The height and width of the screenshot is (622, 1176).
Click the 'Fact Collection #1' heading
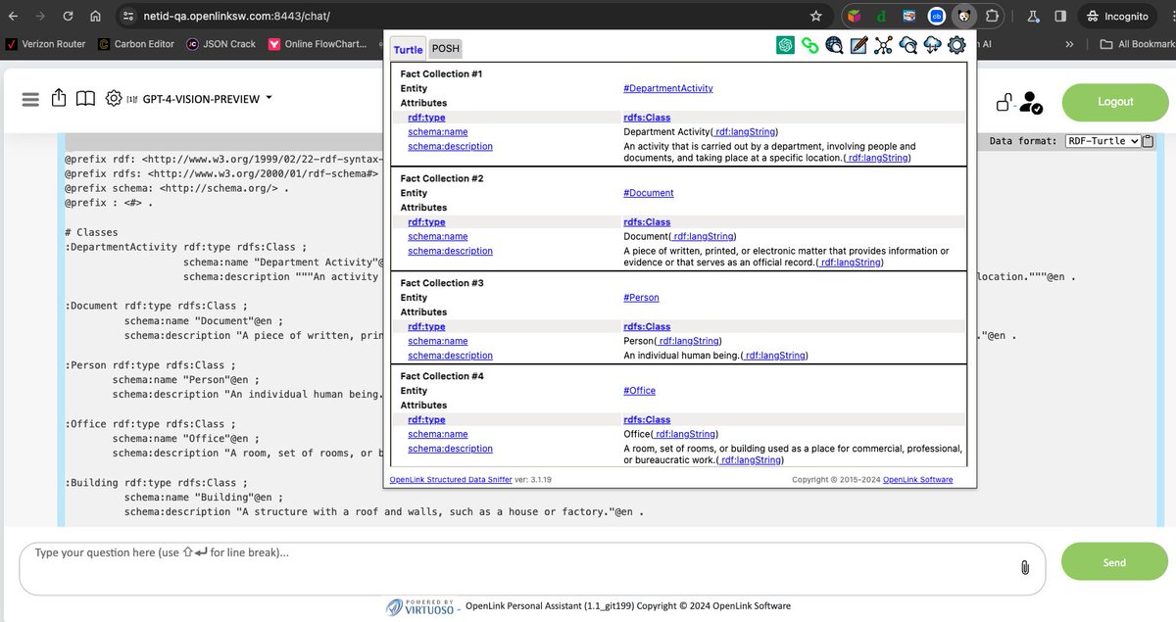(441, 73)
